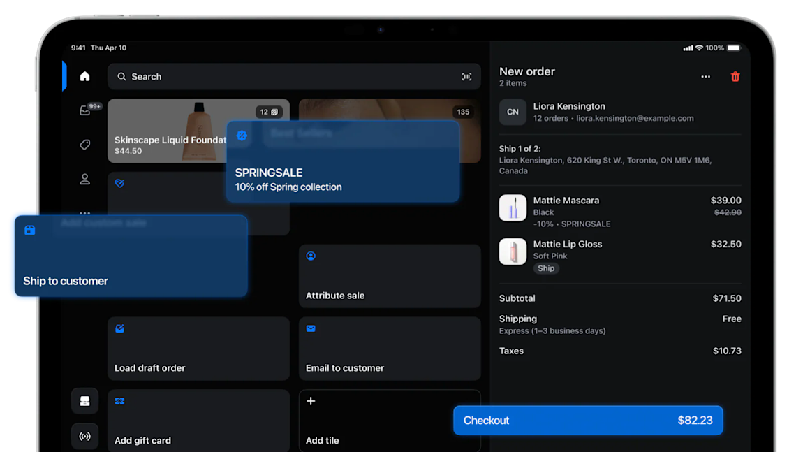Click the Ship to customer box icon

pos(30,230)
